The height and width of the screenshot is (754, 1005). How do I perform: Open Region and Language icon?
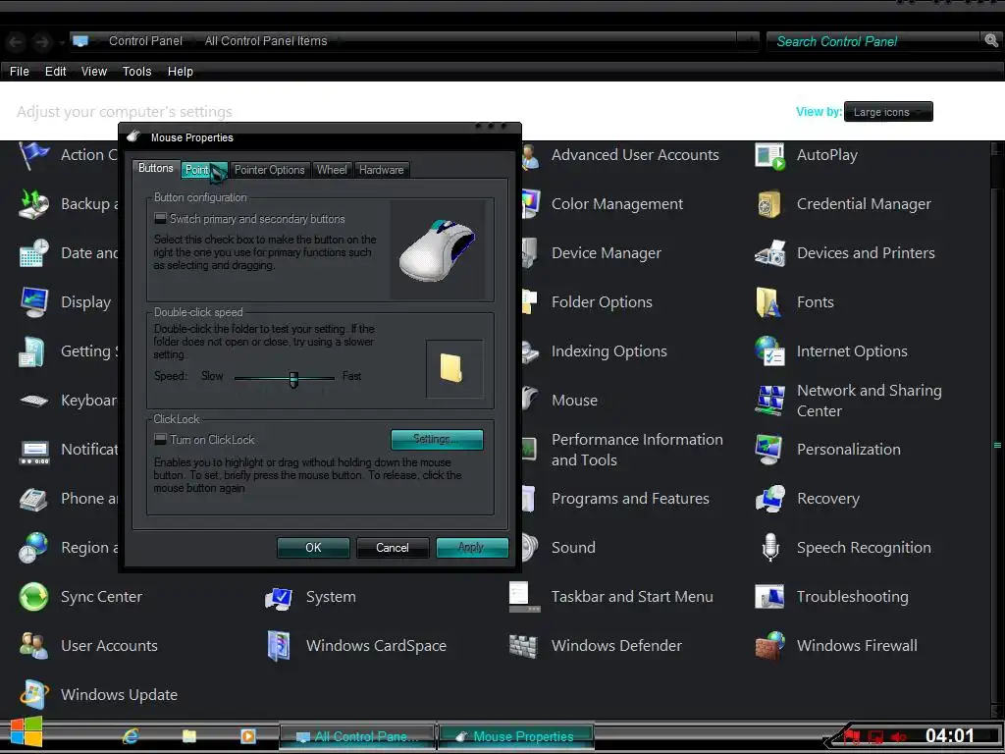[x=33, y=548]
